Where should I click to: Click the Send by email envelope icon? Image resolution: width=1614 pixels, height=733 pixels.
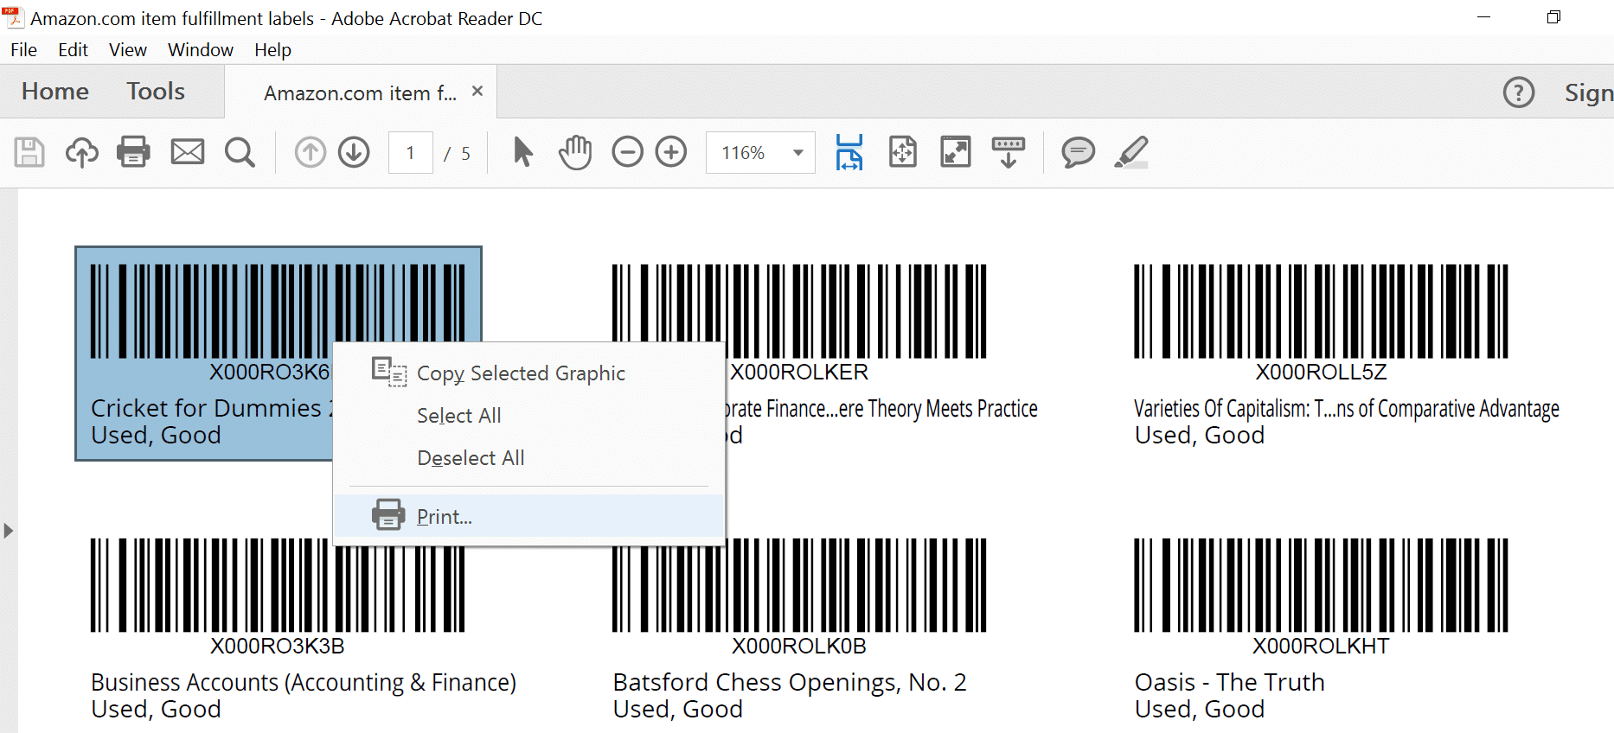coord(187,152)
